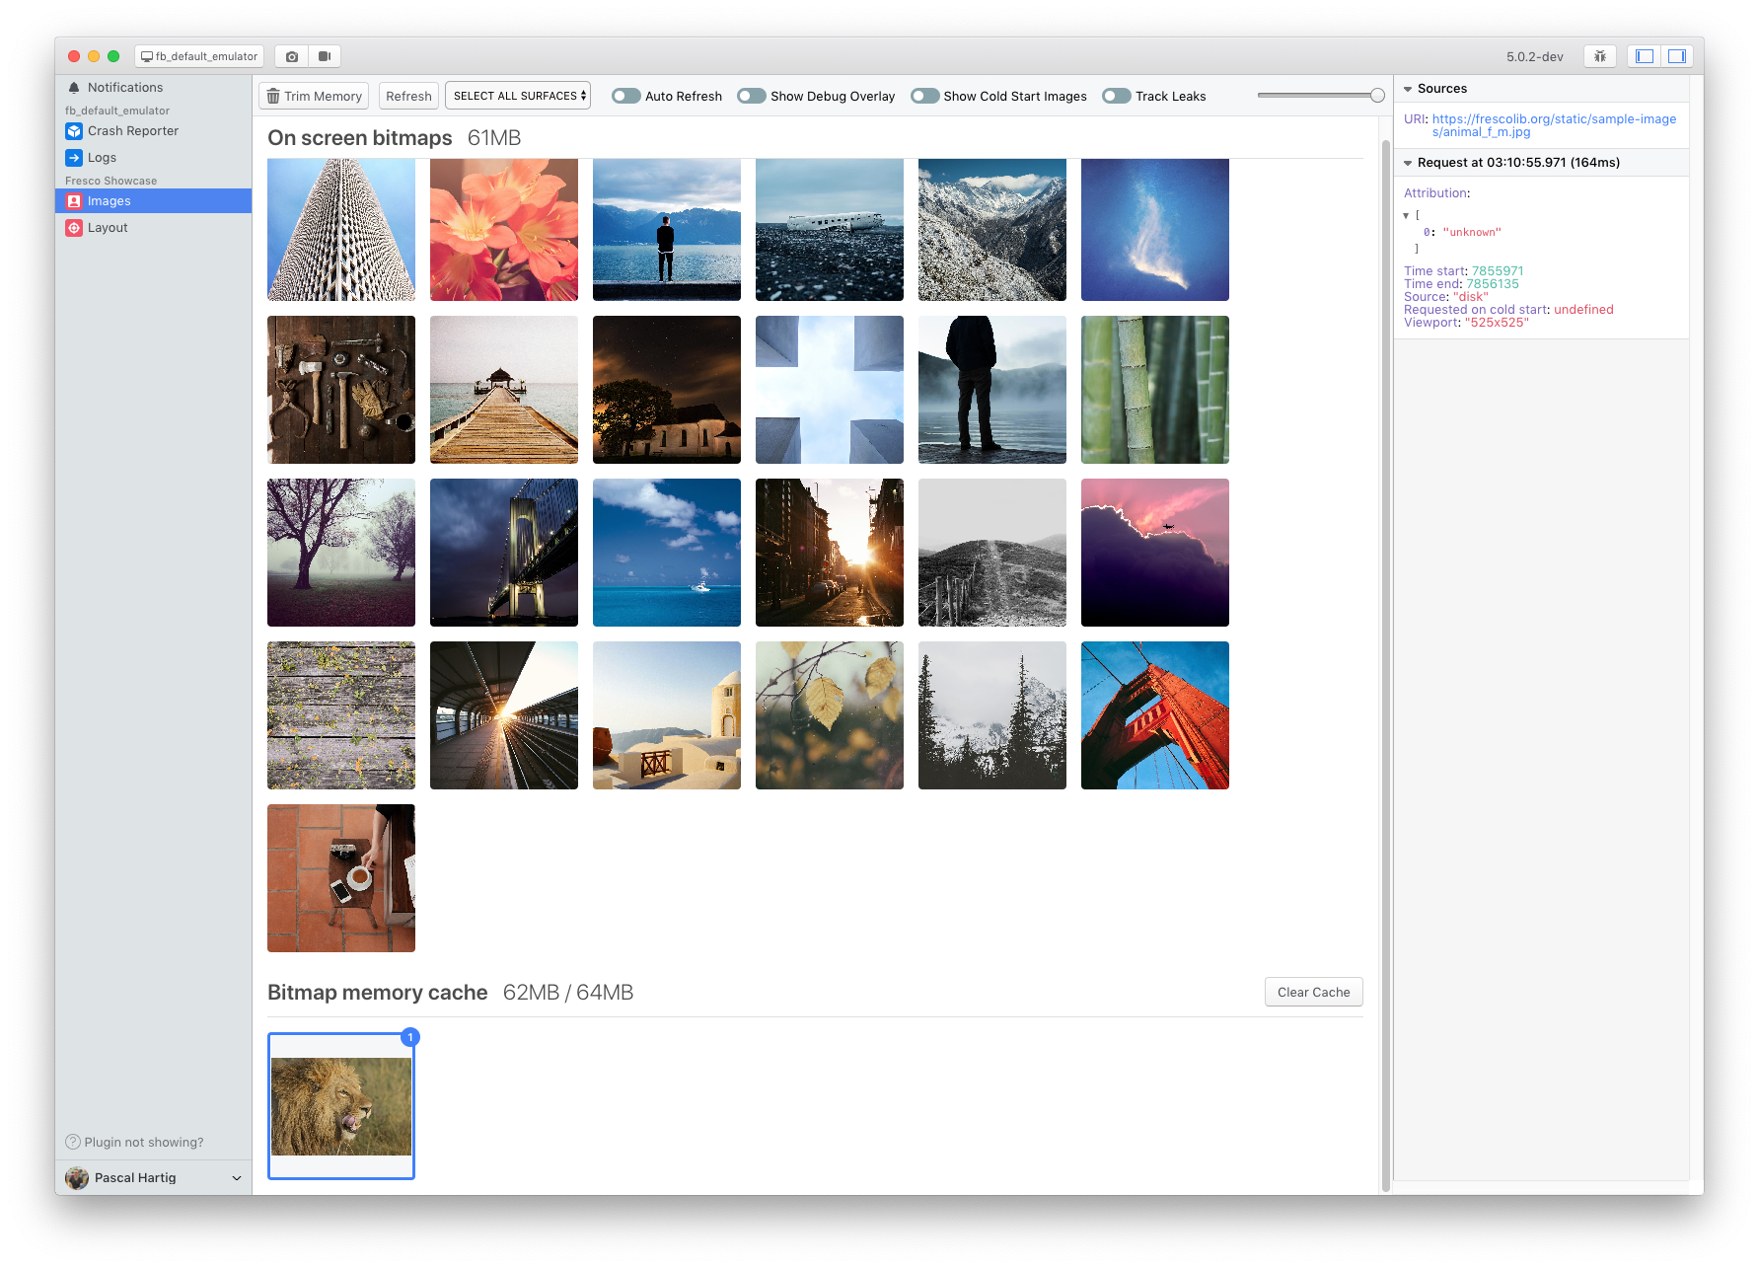This screenshot has height=1268, width=1759.
Task: Collapse the Attribution disclosure triangle
Action: 1406,214
